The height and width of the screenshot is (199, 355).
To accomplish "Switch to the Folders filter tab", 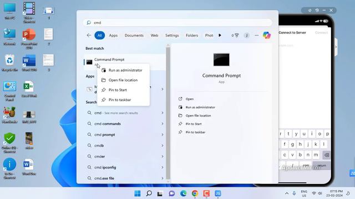I will [x=192, y=35].
